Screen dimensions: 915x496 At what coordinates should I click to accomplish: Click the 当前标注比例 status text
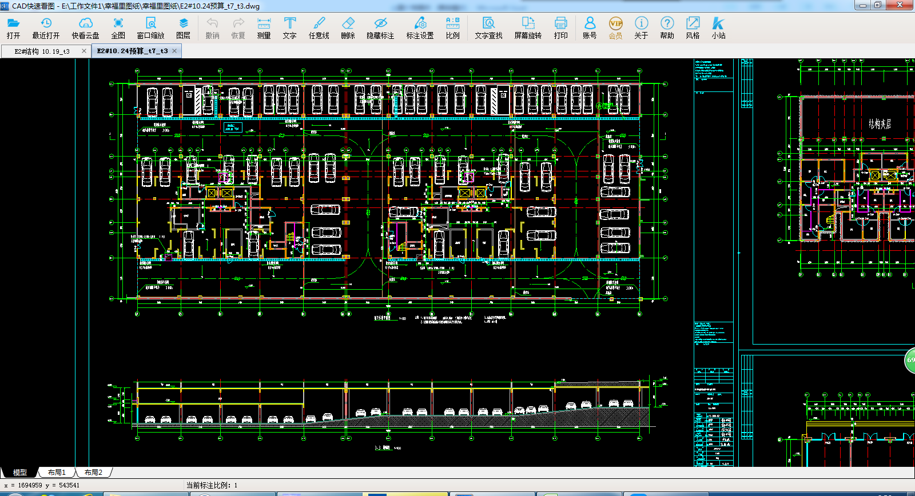tap(212, 485)
